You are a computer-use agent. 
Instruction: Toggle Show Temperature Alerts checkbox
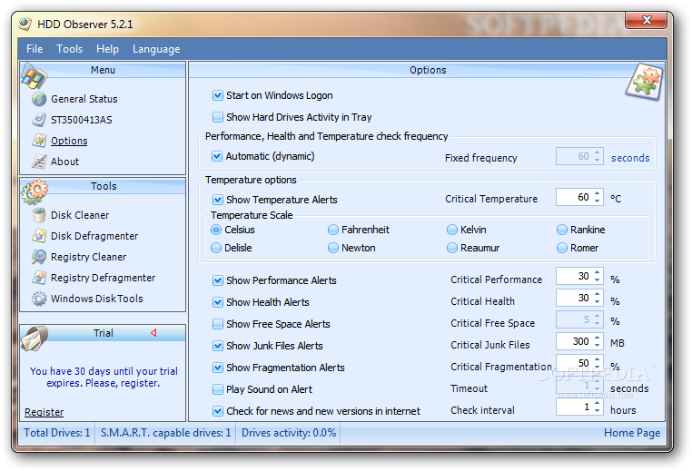(218, 200)
